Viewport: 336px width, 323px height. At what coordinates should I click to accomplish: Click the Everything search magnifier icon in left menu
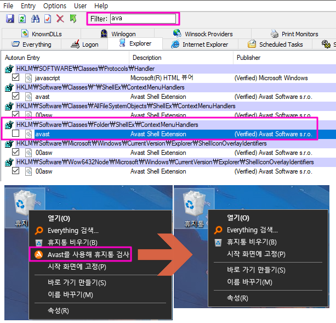pyautogui.click(x=39, y=231)
